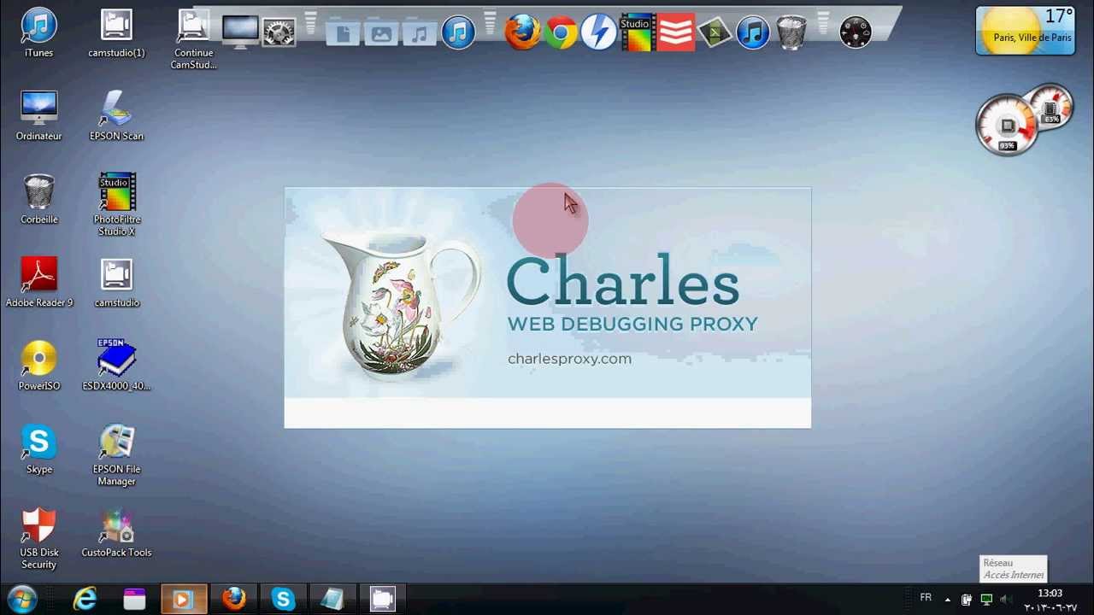The width and height of the screenshot is (1094, 615).
Task: Open the Corbeille recycle bin on desktop
Action: pos(38,199)
